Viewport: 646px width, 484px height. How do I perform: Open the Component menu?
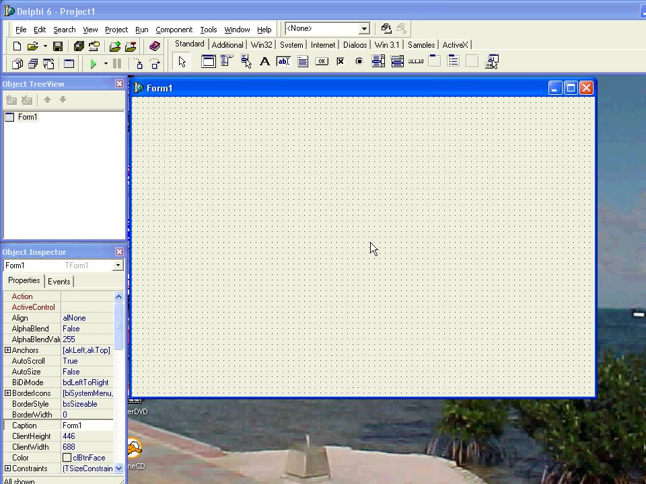pyautogui.click(x=174, y=30)
